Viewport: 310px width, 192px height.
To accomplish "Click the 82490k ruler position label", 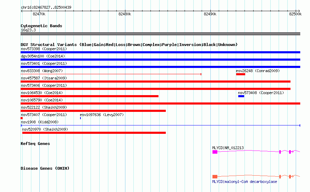I will 210,14.
